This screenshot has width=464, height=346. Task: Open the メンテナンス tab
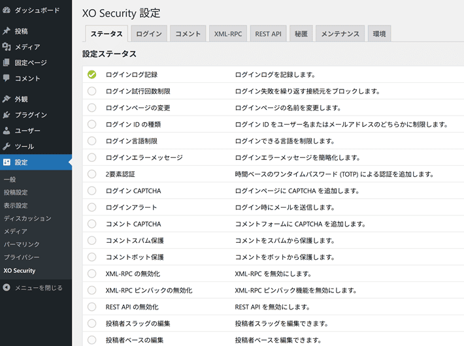340,34
